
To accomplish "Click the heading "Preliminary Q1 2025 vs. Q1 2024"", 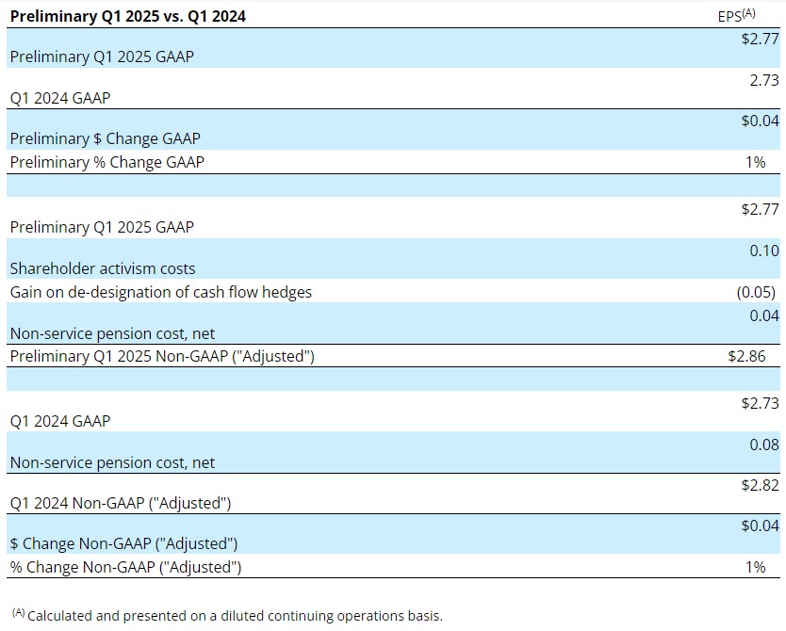I will [x=128, y=16].
